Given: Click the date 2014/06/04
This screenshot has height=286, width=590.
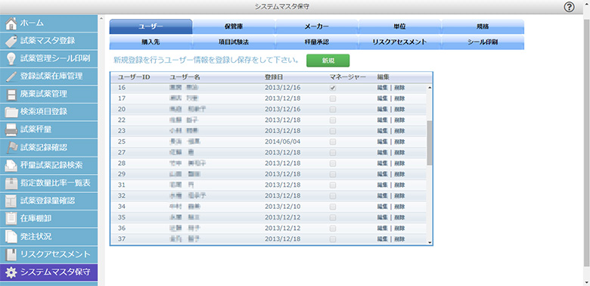Looking at the screenshot, I should pos(282,142).
